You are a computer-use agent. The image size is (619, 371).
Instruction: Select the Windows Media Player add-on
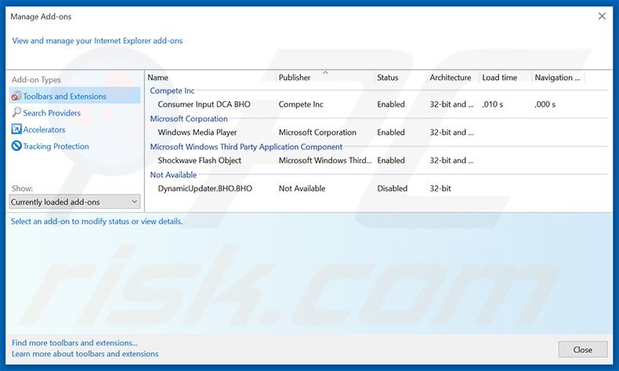click(197, 133)
